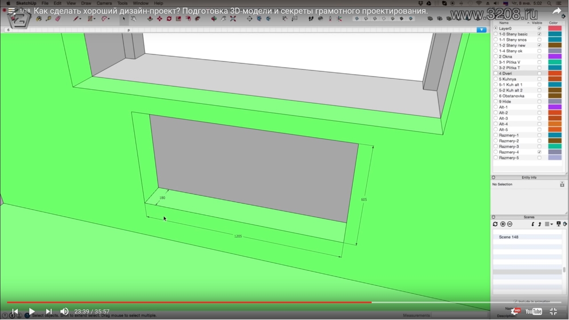This screenshot has width=569, height=320.
Task: Click the Update Scene refresh icon
Action: (495, 224)
